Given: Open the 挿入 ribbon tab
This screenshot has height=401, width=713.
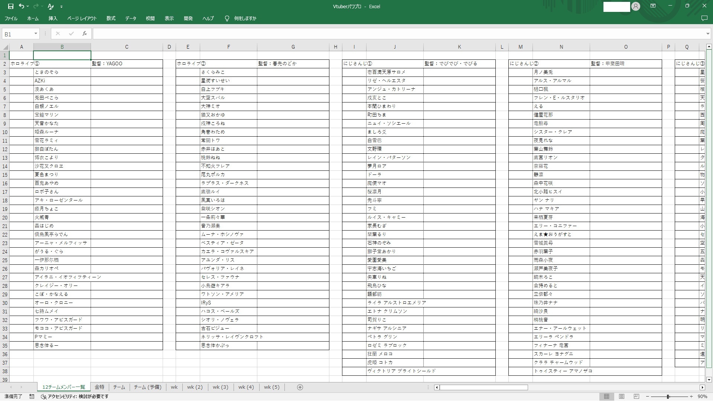Looking at the screenshot, I should 53,18.
